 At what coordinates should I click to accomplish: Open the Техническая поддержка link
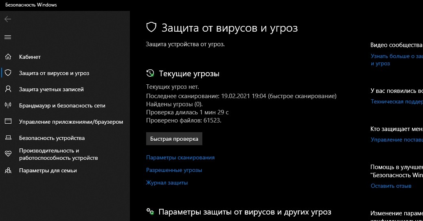pyautogui.click(x=397, y=101)
